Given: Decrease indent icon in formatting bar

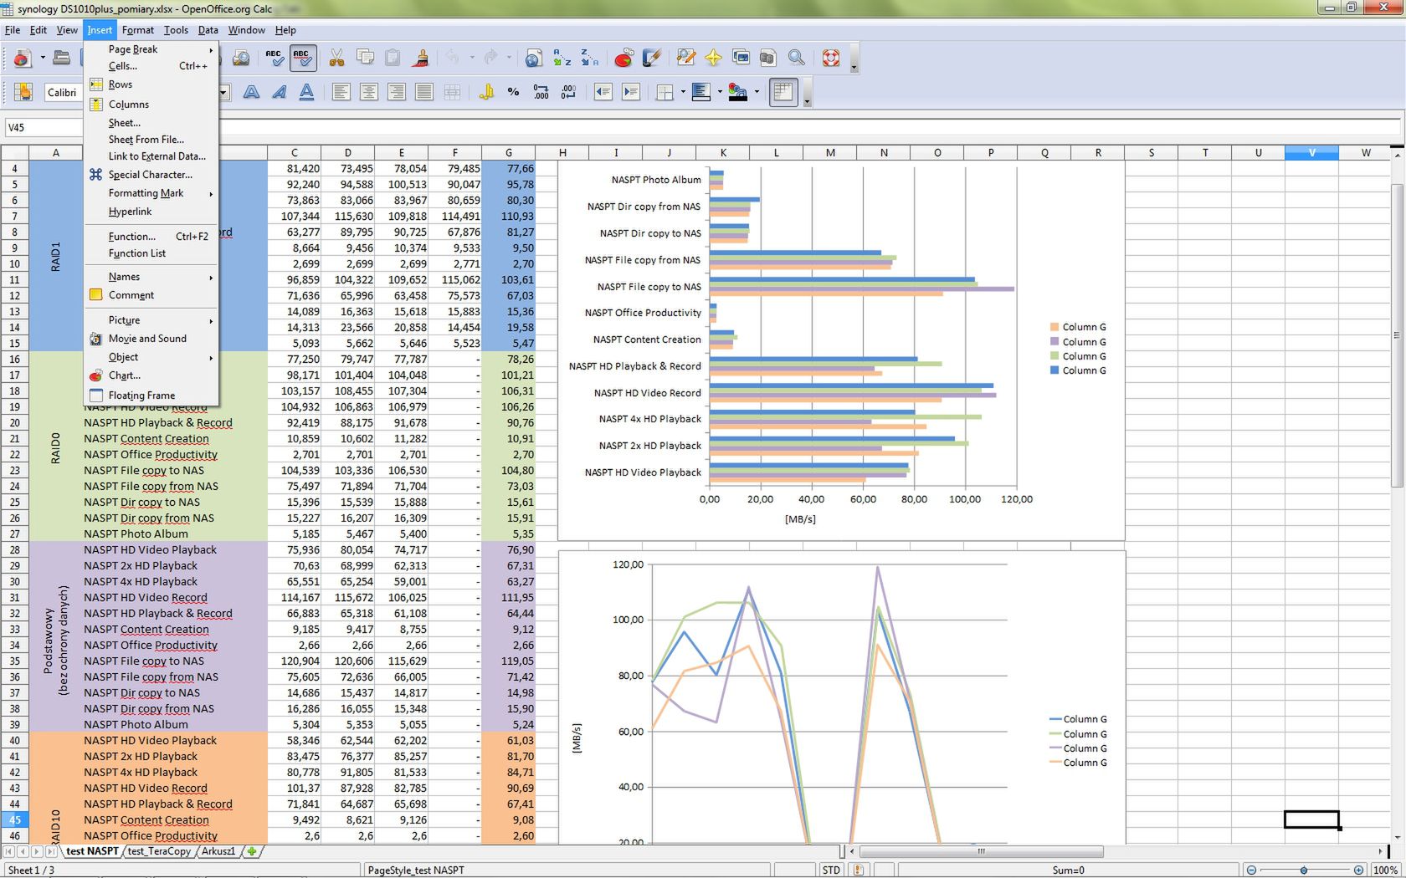Looking at the screenshot, I should (603, 92).
